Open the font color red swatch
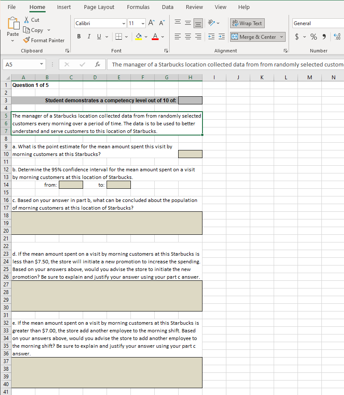344x395 pixels. click(x=155, y=37)
